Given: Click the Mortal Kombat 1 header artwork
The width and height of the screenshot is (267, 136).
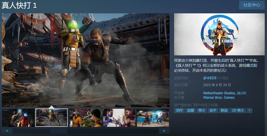Looking at the screenshot, I should [x=219, y=34].
